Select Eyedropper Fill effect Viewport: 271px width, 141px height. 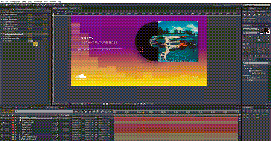tap(255, 78)
